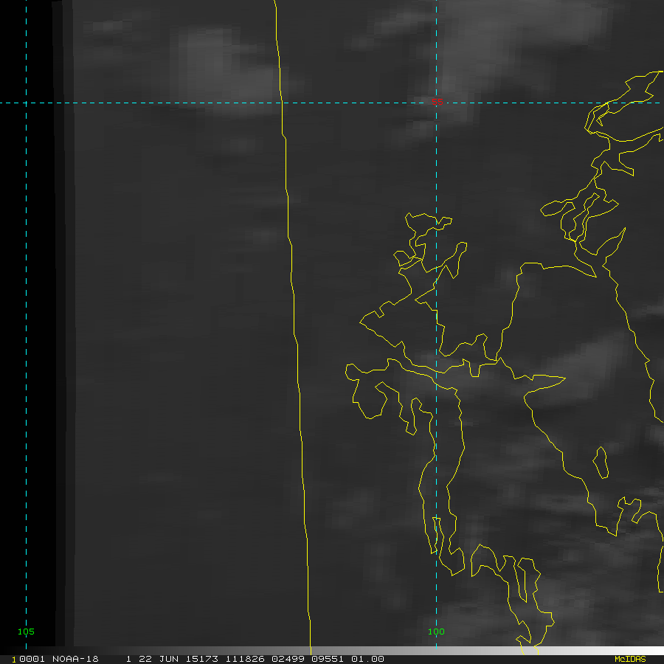Viewport: 664px width, 664px height.
Task: Click the 01.00 resolution value
Action: (367, 659)
